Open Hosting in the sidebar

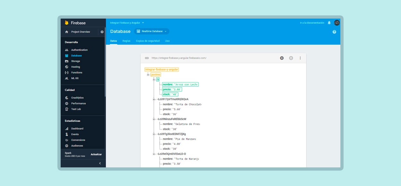pos(76,67)
